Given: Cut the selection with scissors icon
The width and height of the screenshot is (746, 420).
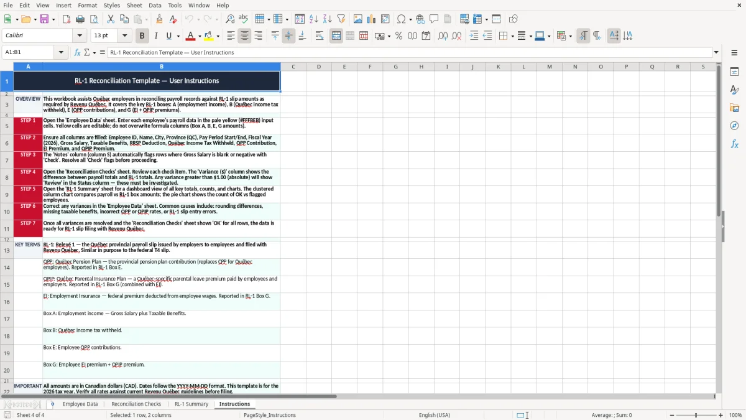Looking at the screenshot, I should coord(110,19).
